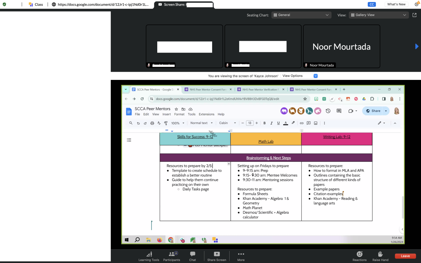421x263 pixels.
Task: Open the Chat panel
Action: click(192, 256)
